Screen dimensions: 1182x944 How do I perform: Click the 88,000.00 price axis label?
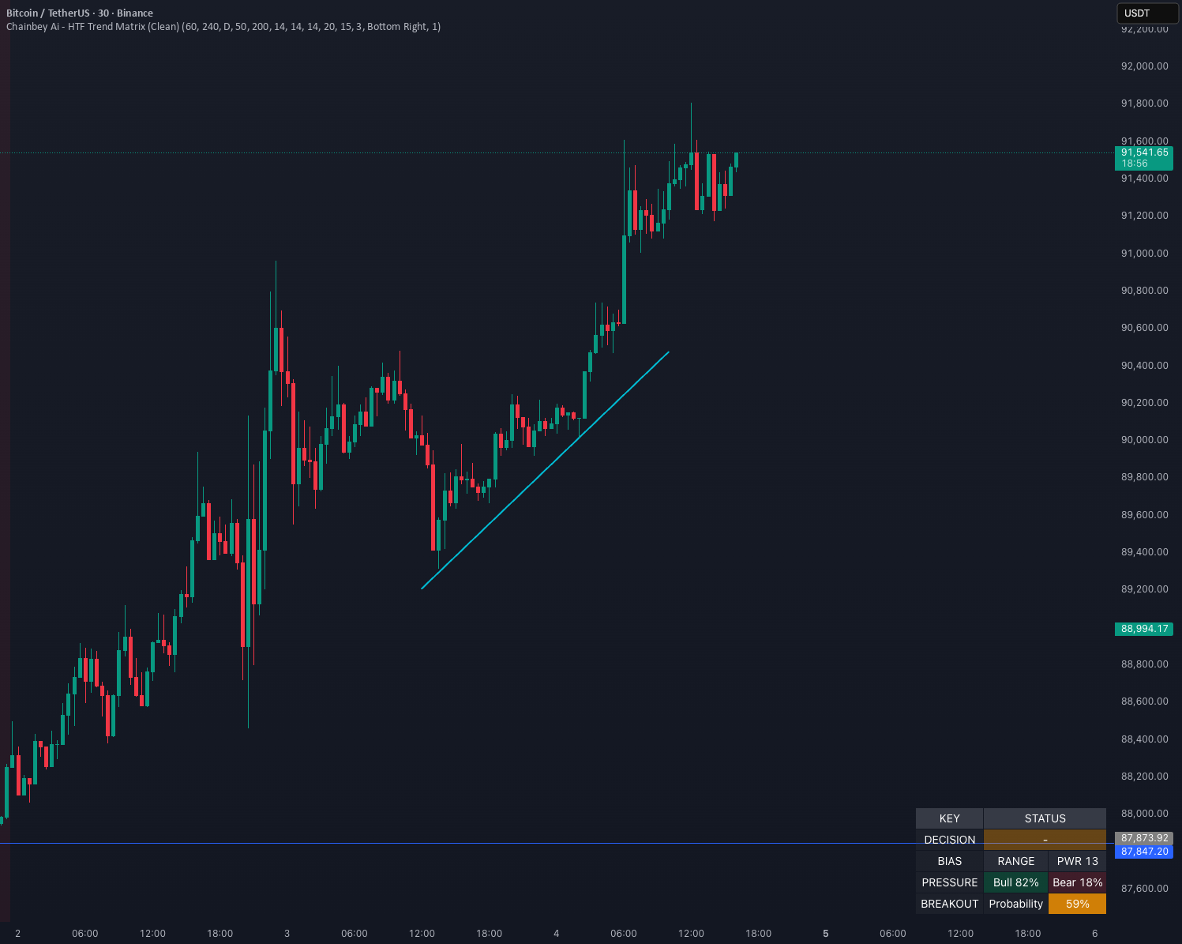[x=1144, y=814]
